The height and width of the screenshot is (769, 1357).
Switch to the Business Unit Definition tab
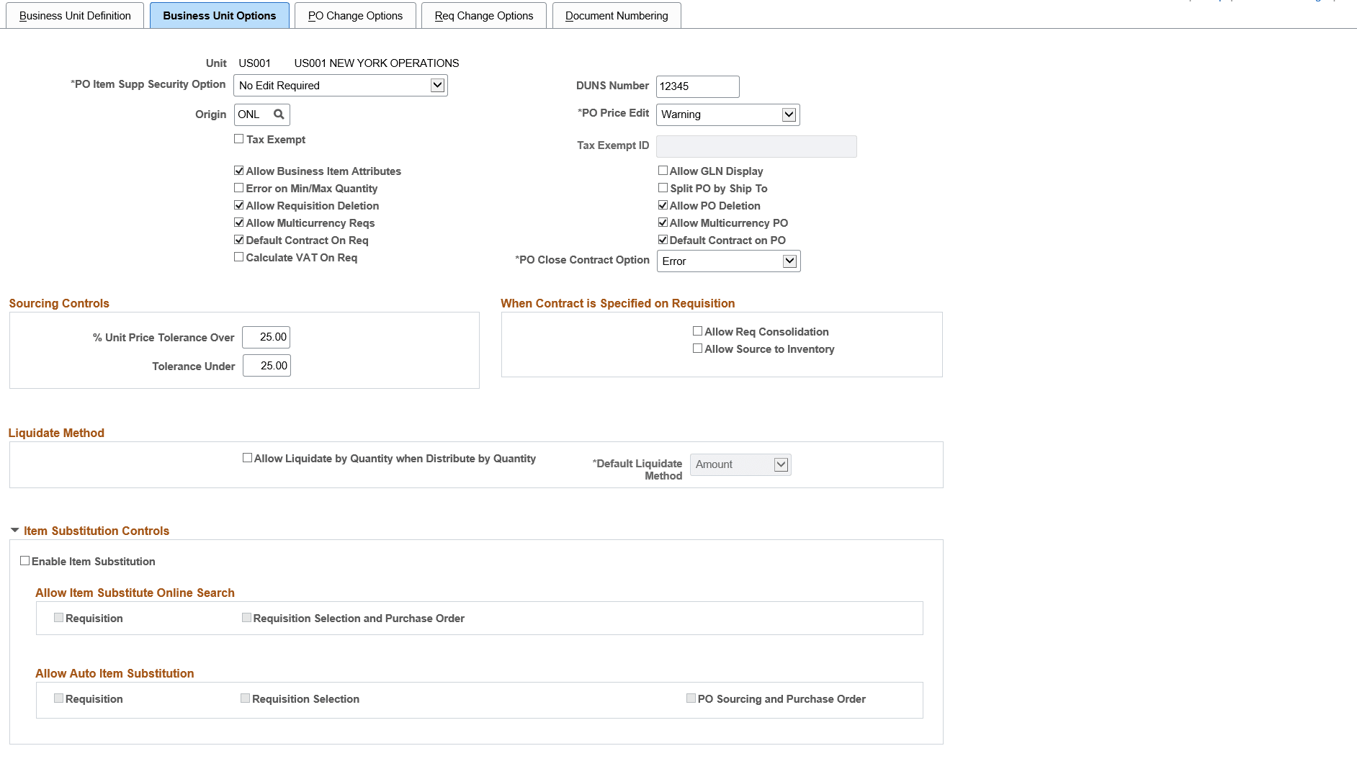(x=74, y=14)
